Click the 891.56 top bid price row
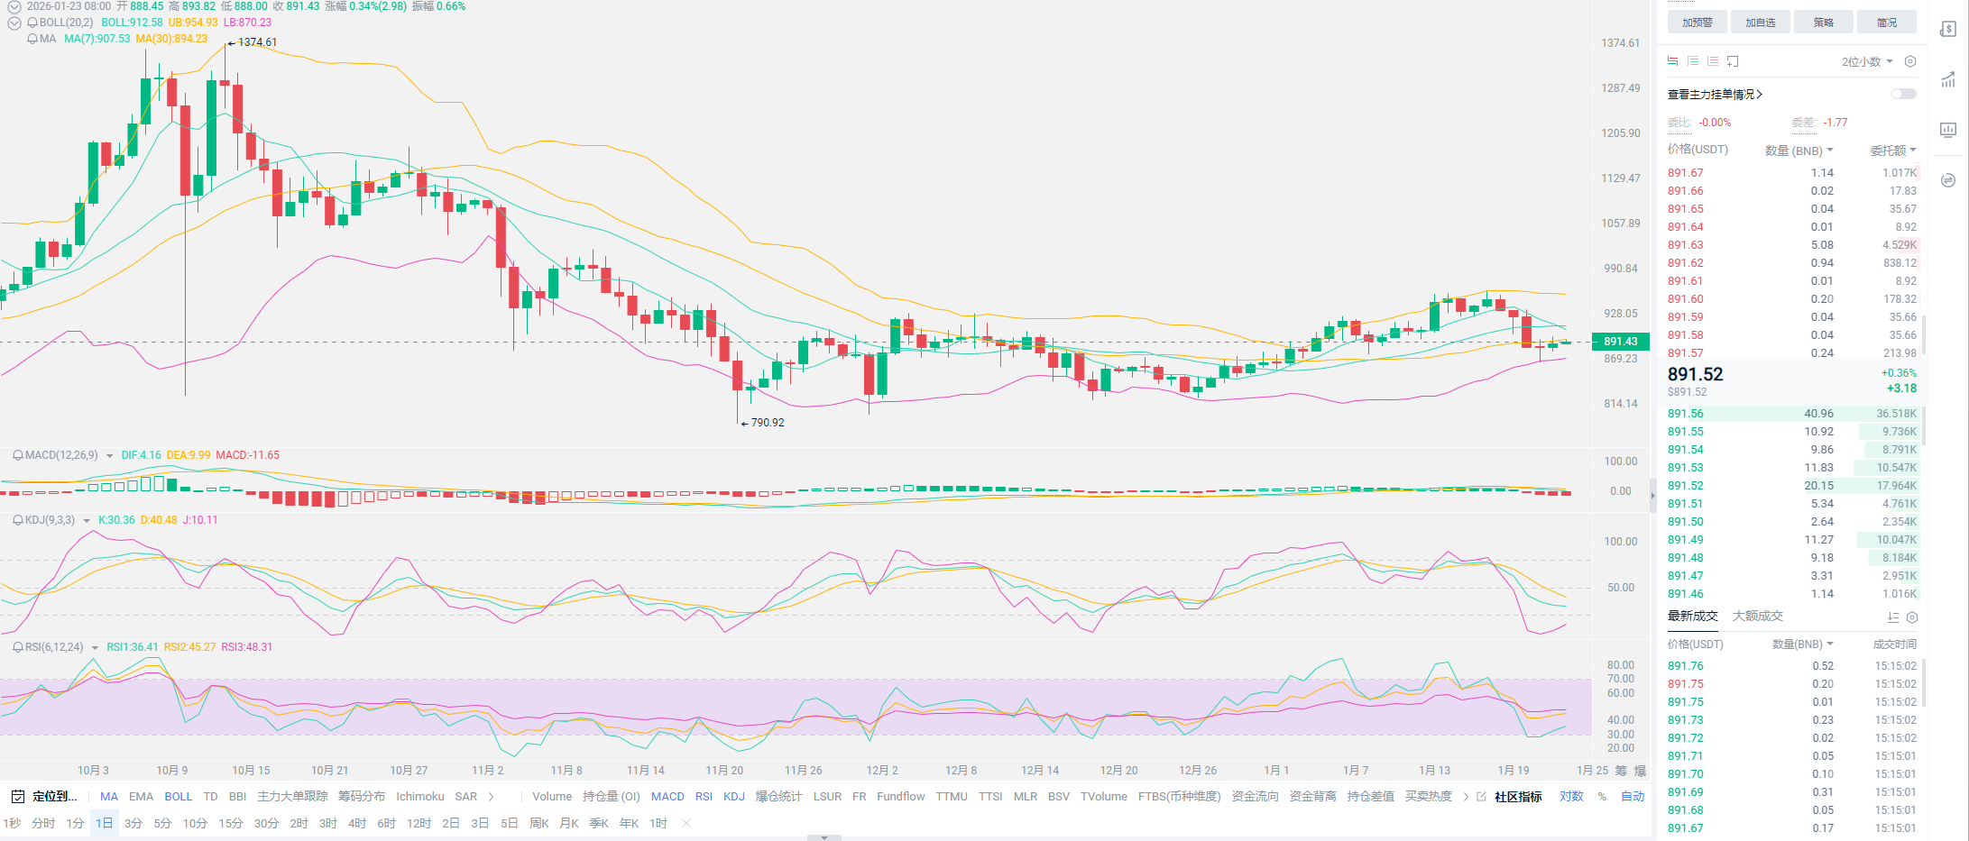 tap(1685, 414)
